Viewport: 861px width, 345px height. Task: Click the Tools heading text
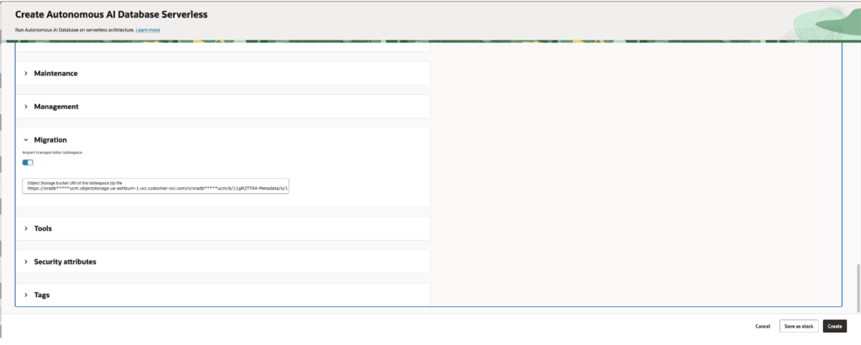(x=43, y=228)
